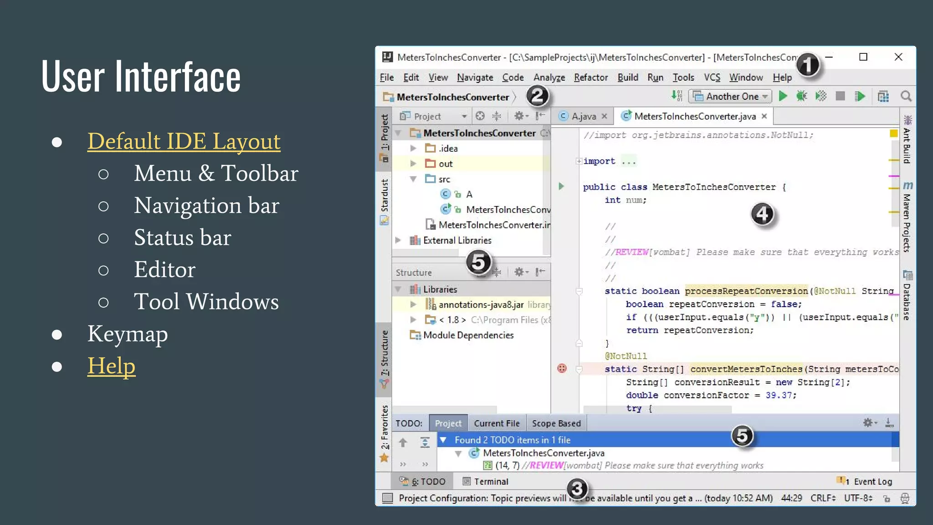Click the 6: TODO tool window button
Viewport: 933px width, 525px height.
point(422,481)
